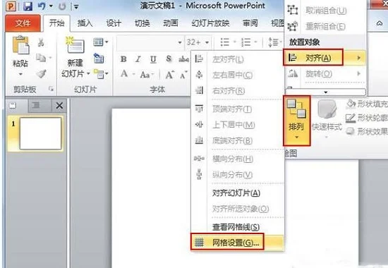388x268 pixels.
Task: Open the font name dropdown arrow
Action: click(x=180, y=42)
